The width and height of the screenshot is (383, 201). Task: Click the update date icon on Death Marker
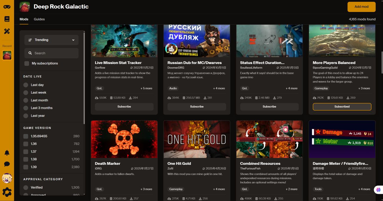133,169
